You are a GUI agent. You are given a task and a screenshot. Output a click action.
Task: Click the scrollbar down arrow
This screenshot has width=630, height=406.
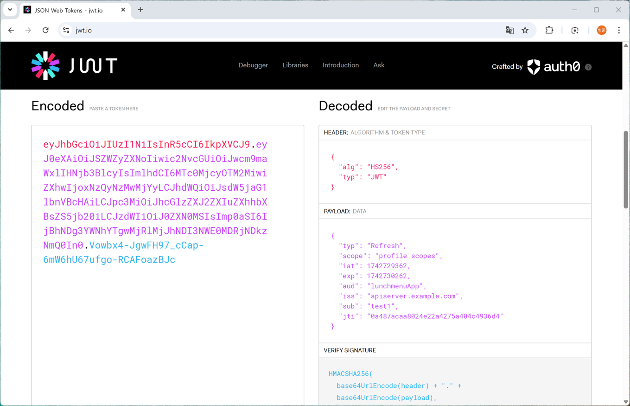pyautogui.click(x=626, y=402)
